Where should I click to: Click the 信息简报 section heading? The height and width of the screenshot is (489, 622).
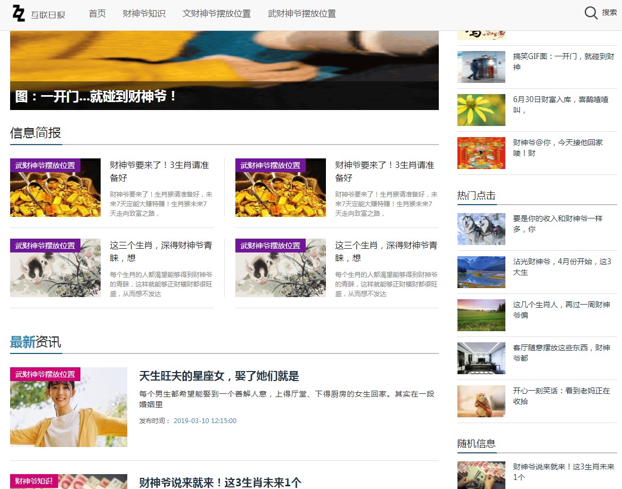[x=35, y=133]
